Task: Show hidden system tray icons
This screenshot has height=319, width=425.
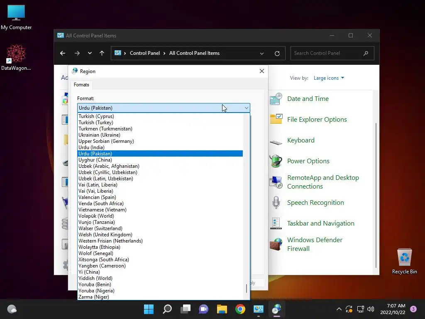Action: [x=339, y=309]
